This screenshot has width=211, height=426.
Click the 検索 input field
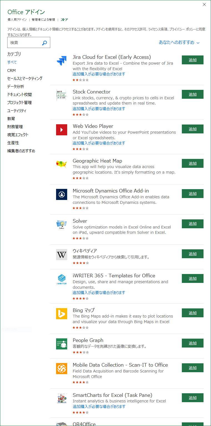[25, 43]
